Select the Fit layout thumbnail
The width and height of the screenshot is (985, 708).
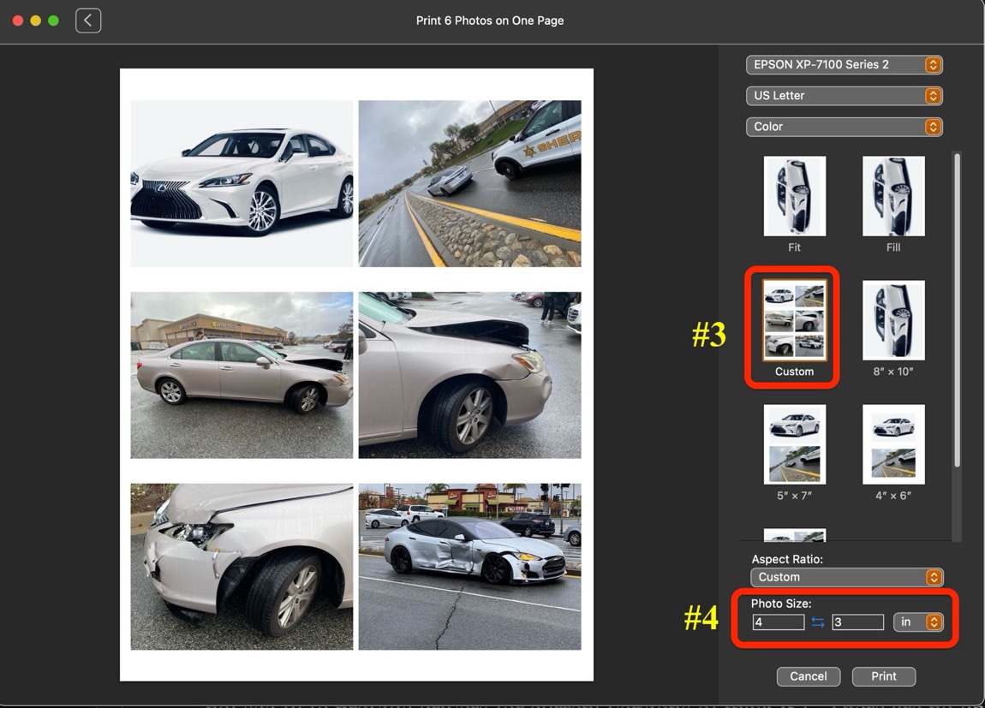point(795,196)
